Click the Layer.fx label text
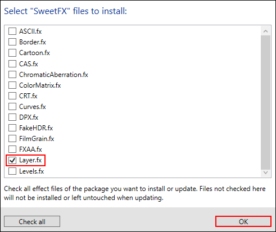Screen dimensions: 276x232 30,160
